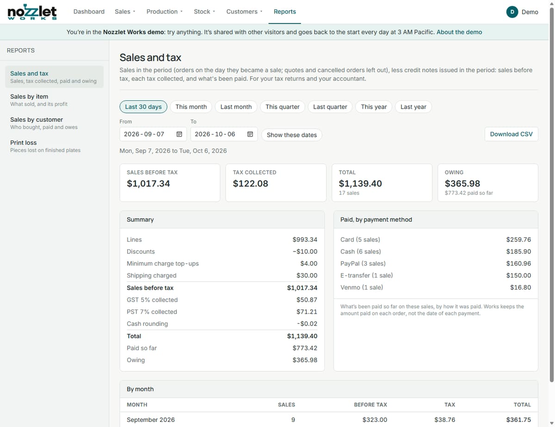The image size is (555, 427).
Task: Select the Last 30 days range
Action: tap(143, 107)
